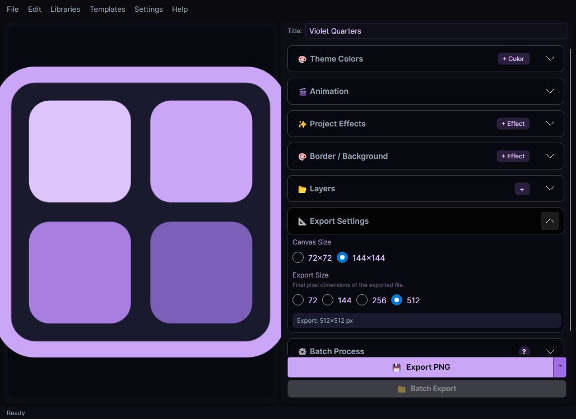Open the File menu

[x=12, y=9]
